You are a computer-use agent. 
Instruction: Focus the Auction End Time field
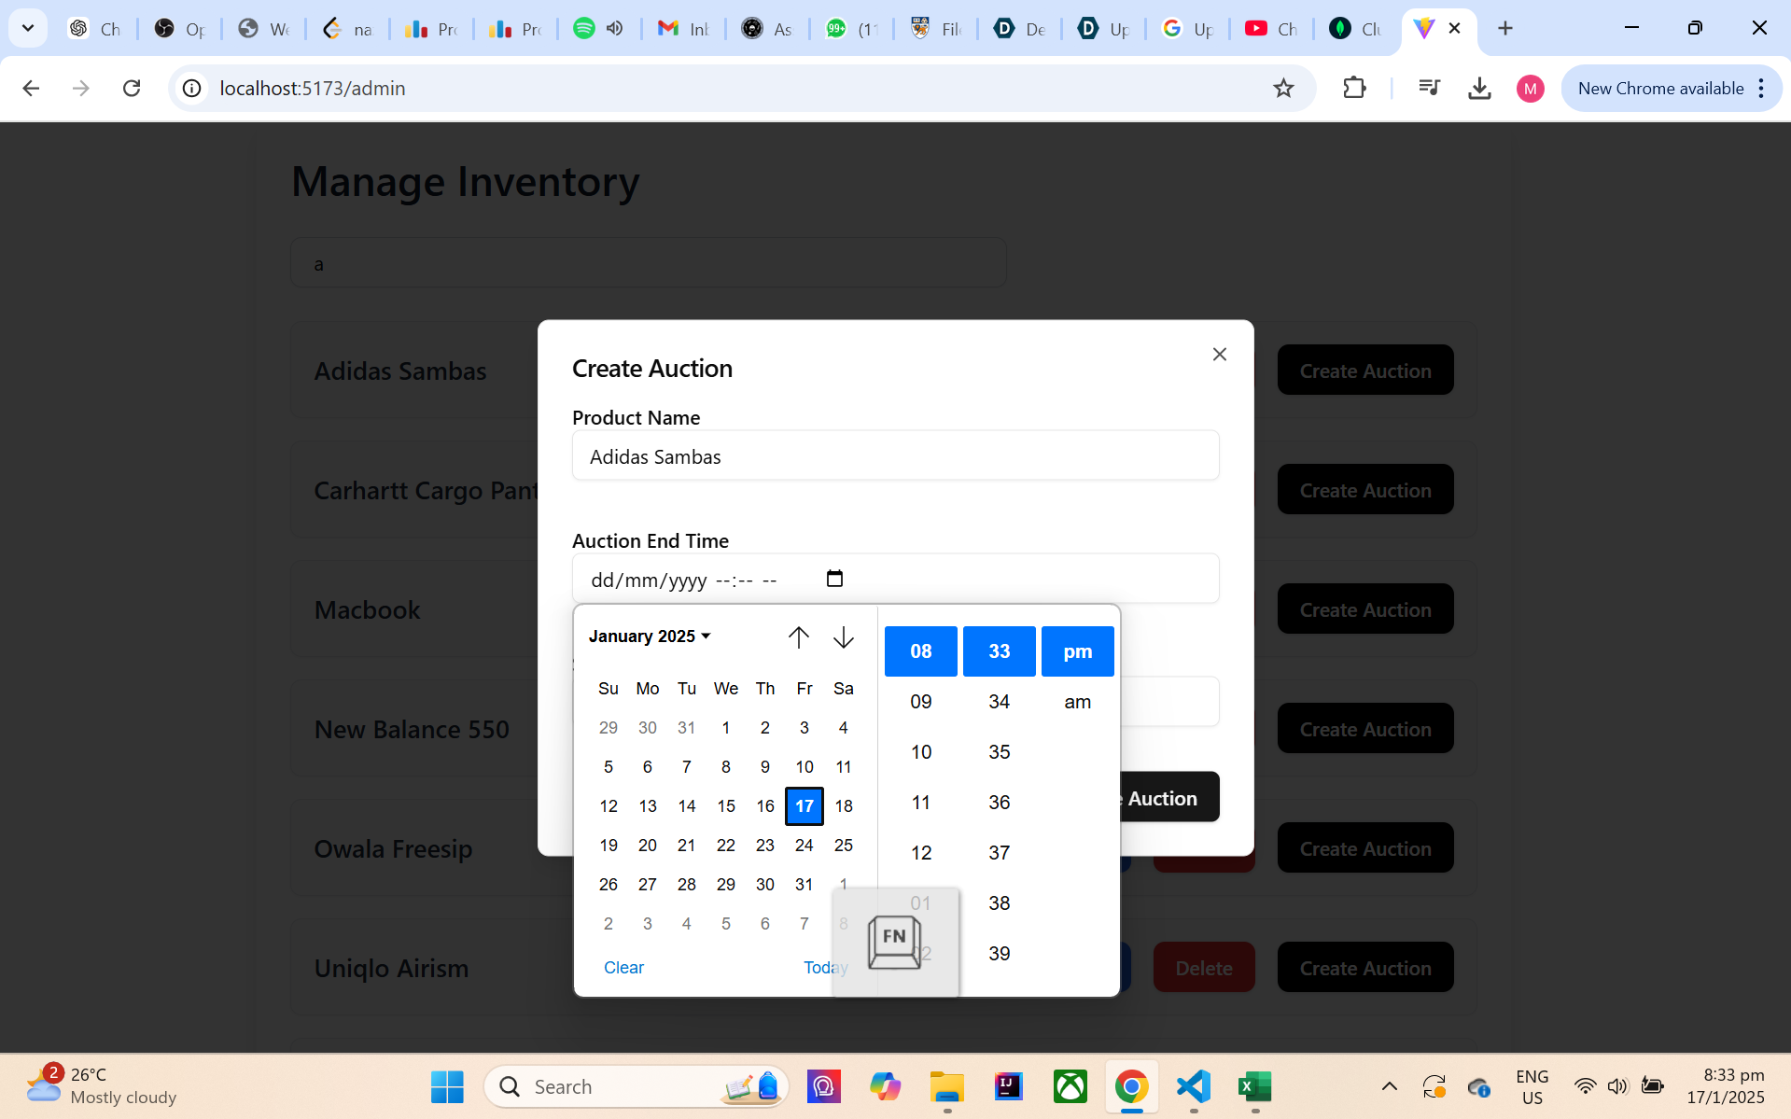point(896,579)
